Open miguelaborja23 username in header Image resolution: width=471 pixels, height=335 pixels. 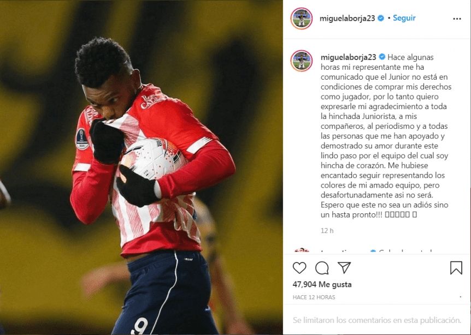point(348,19)
